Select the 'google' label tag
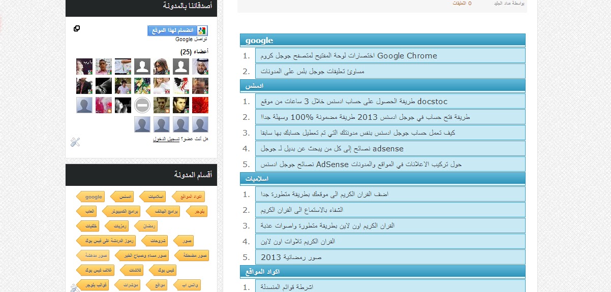The image size is (611, 292). (91, 197)
